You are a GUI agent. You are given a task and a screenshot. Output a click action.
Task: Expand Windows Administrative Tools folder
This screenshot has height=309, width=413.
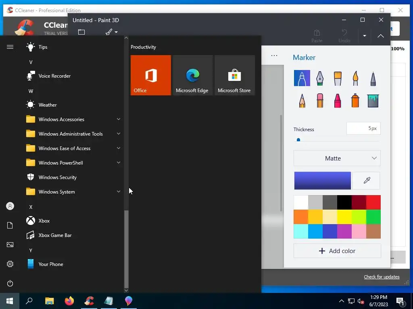[x=74, y=134]
